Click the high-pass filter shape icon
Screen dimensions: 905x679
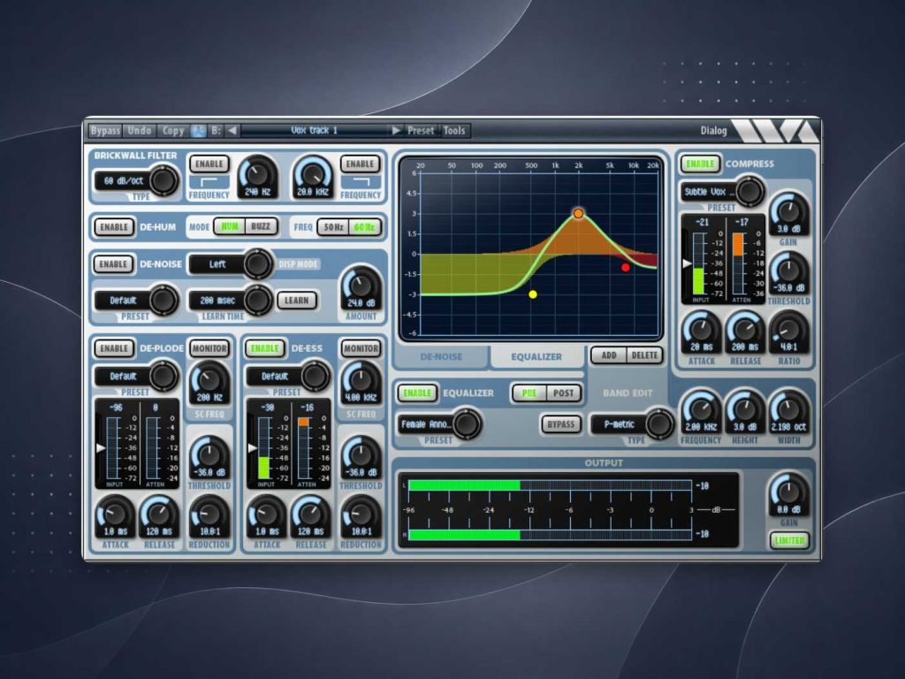pyautogui.click(x=209, y=182)
